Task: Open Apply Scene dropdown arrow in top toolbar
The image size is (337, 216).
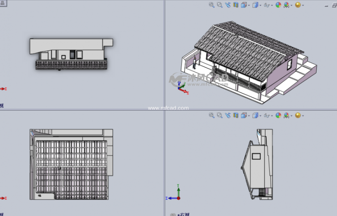Action: (291, 5)
